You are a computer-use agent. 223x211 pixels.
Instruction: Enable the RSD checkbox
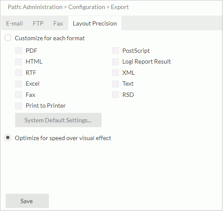point(115,95)
